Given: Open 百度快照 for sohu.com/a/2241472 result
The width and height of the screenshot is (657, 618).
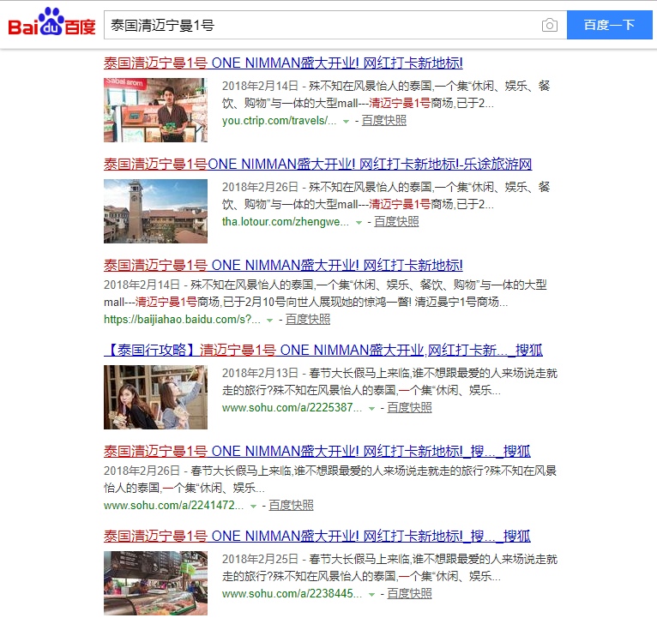Looking at the screenshot, I should (292, 506).
